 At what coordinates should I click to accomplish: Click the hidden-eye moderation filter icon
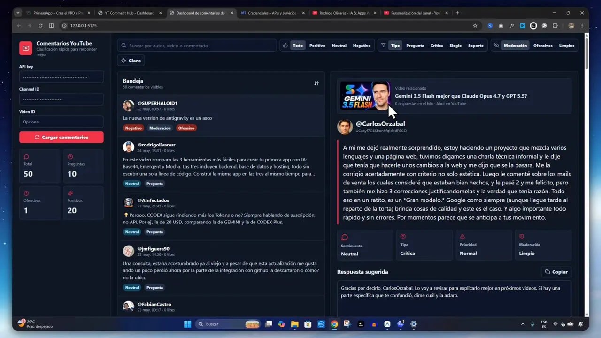[x=496, y=46]
